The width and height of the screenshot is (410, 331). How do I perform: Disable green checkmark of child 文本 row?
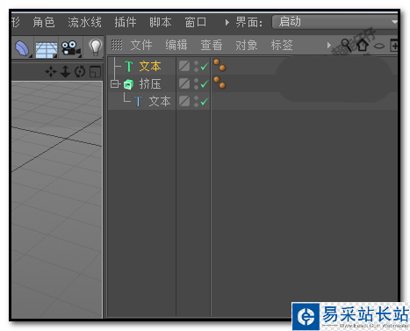[205, 102]
